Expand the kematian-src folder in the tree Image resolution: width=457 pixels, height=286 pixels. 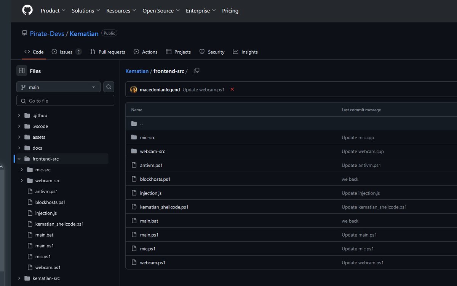coord(19,278)
